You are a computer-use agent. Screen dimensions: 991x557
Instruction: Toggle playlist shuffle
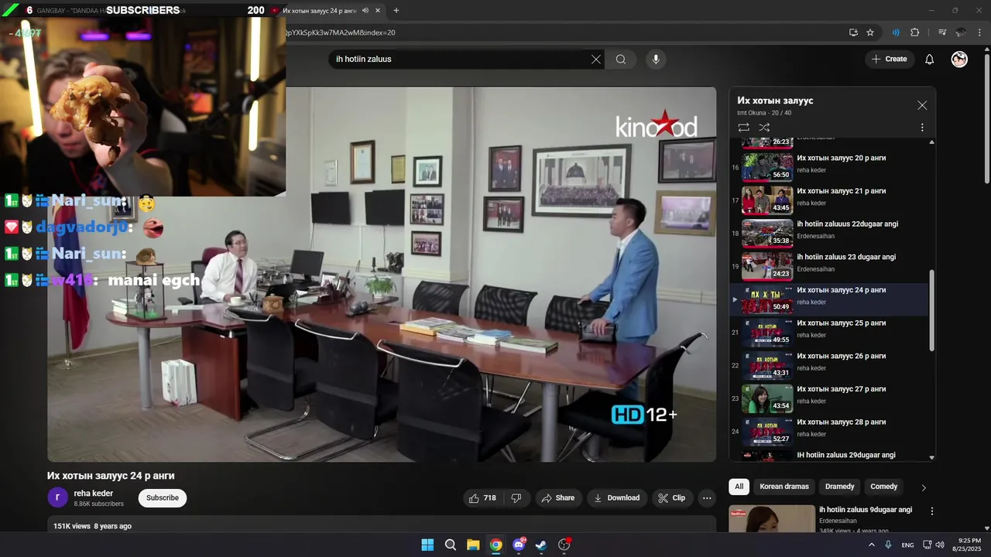(x=764, y=128)
